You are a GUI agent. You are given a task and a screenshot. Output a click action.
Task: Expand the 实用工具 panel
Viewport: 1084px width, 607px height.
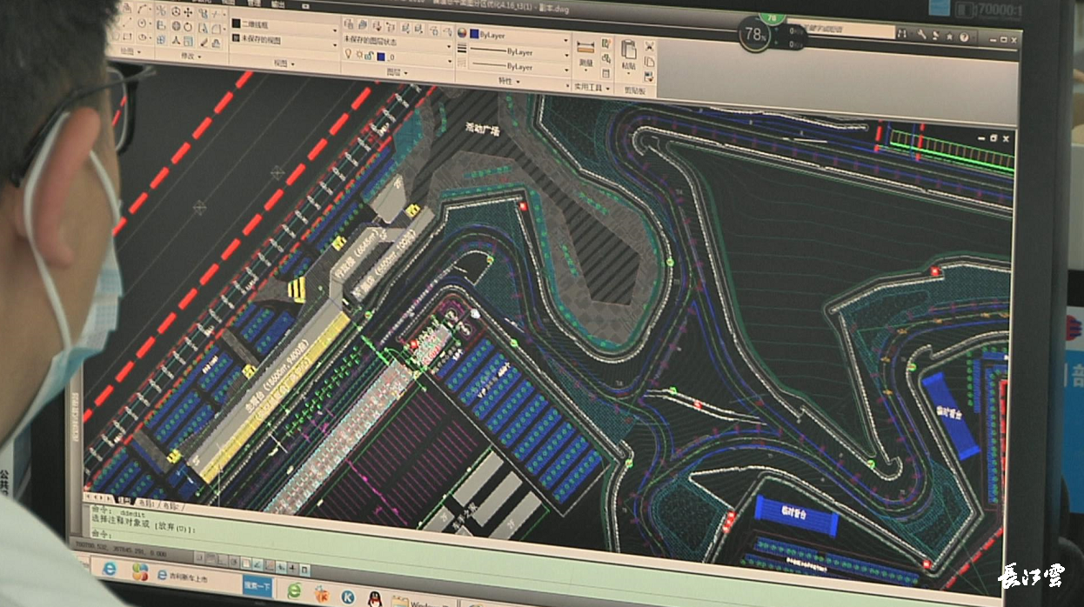[x=593, y=86]
